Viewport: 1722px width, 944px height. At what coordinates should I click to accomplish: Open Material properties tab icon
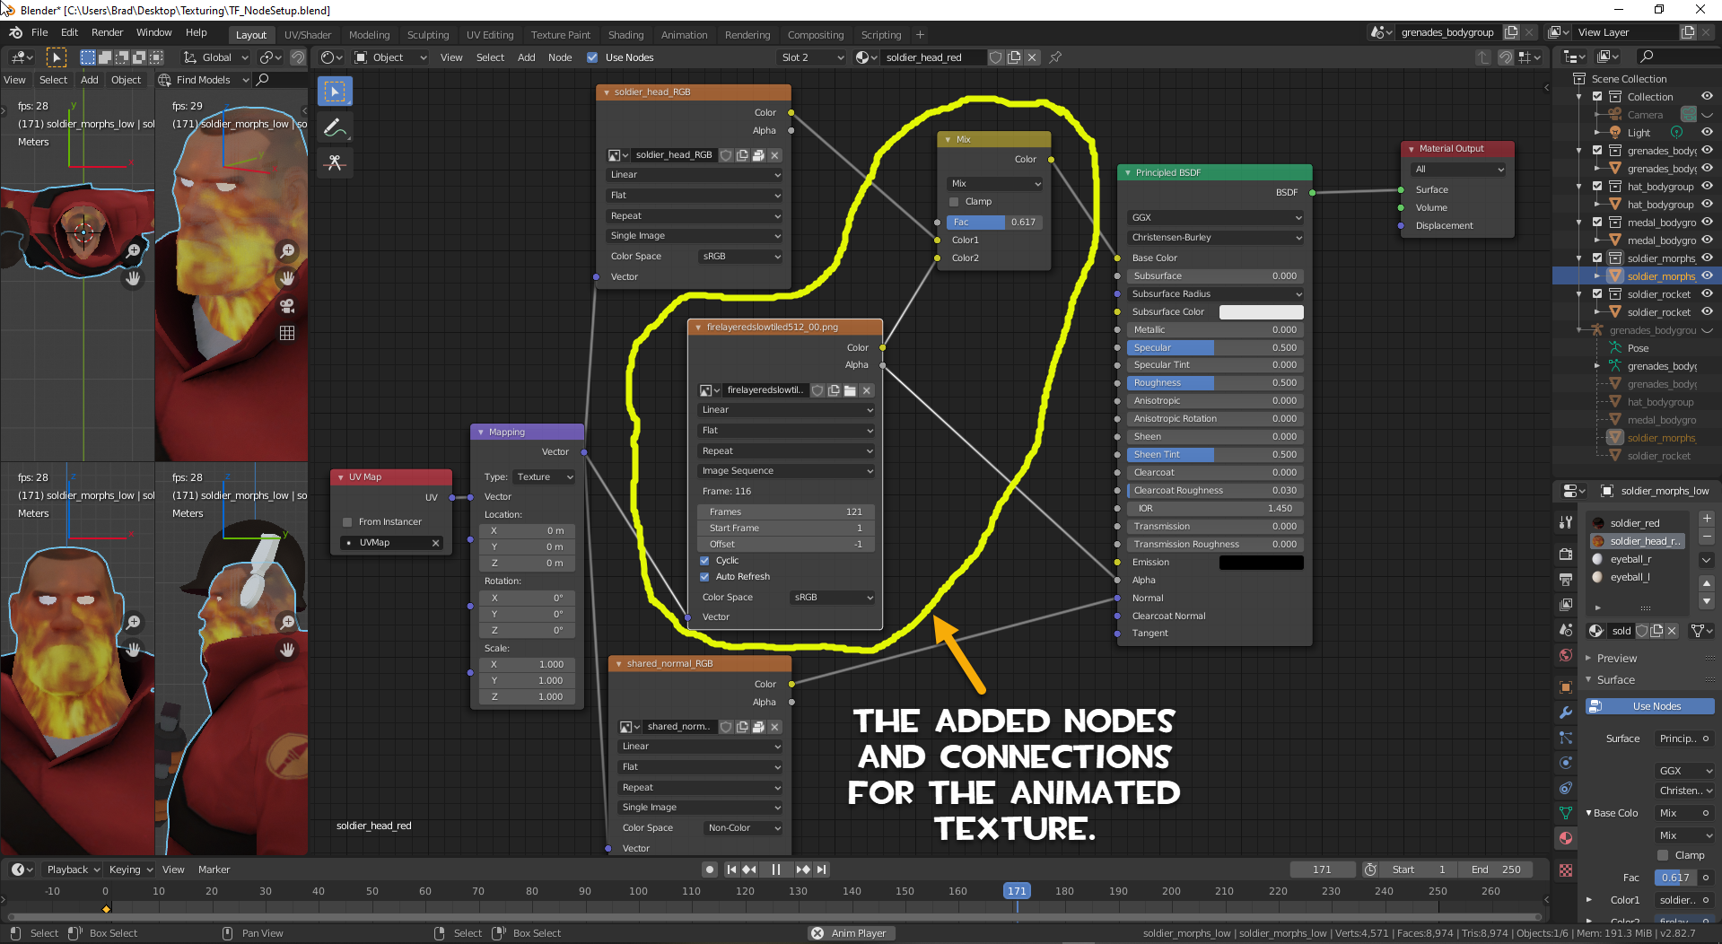tap(1566, 838)
